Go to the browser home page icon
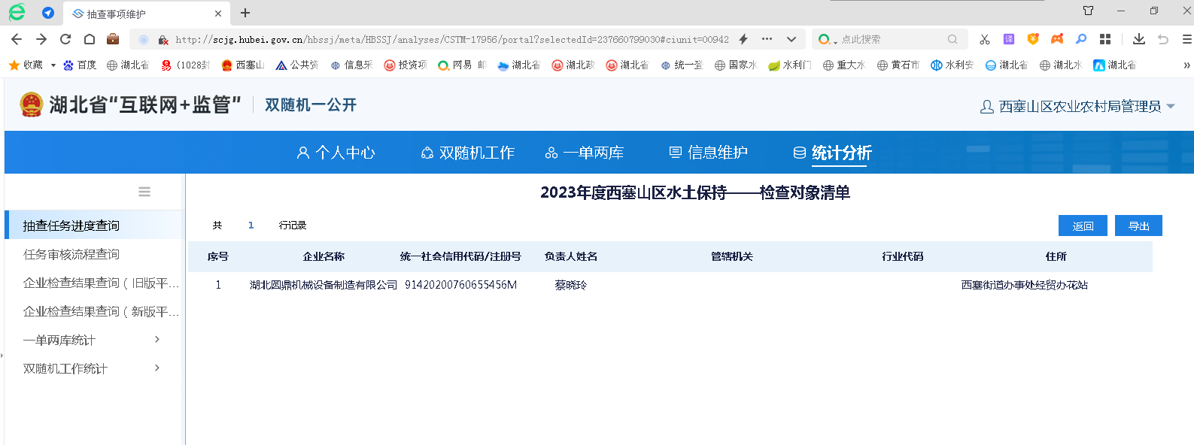The width and height of the screenshot is (1194, 445). click(90, 39)
